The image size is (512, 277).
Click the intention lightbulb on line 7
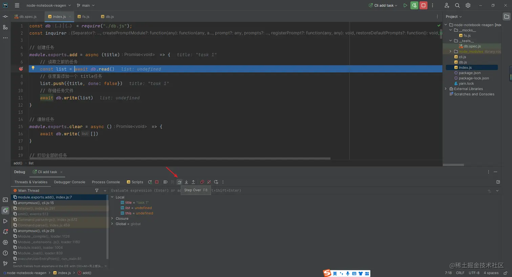[33, 68]
